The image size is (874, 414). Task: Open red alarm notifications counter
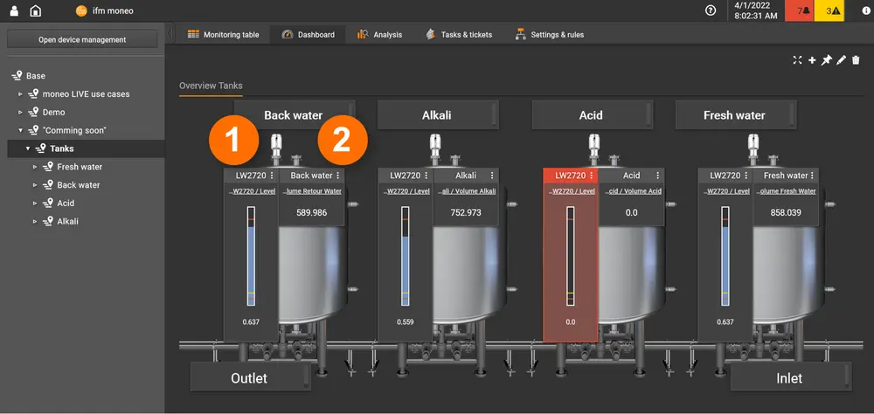[797, 10]
